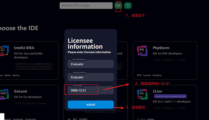Open the settings gear icon
209x120 pixels.
pos(118,5)
